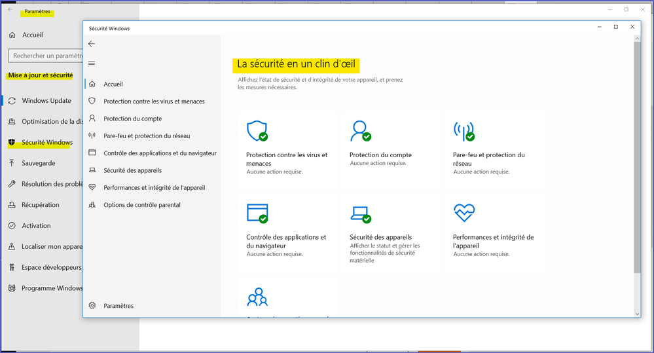Click the home icon in the Paramètres window
654x353 pixels.
click(12, 35)
